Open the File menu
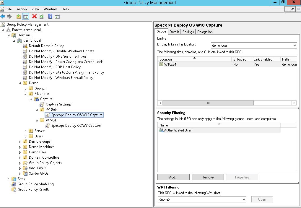This screenshot has width=301, height=208. click(9, 9)
